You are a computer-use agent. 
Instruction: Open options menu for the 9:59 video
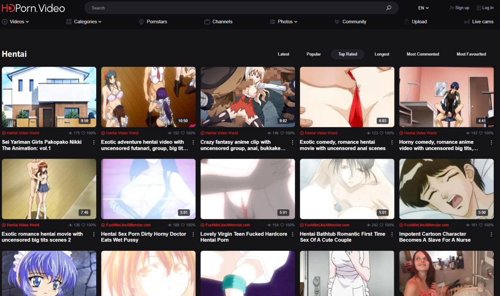pos(94,142)
